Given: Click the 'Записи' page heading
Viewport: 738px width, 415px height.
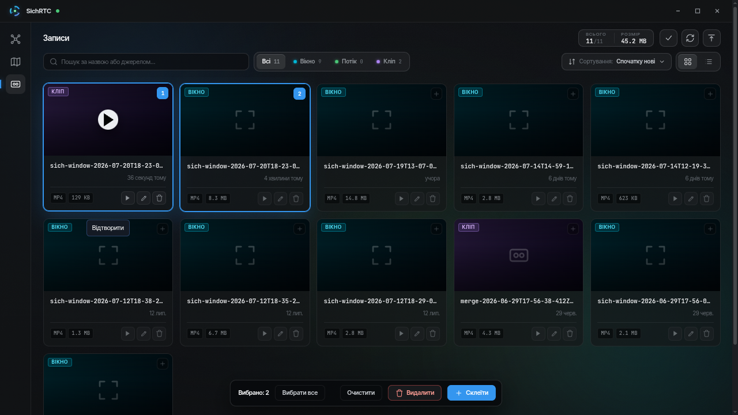Looking at the screenshot, I should 56,38.
